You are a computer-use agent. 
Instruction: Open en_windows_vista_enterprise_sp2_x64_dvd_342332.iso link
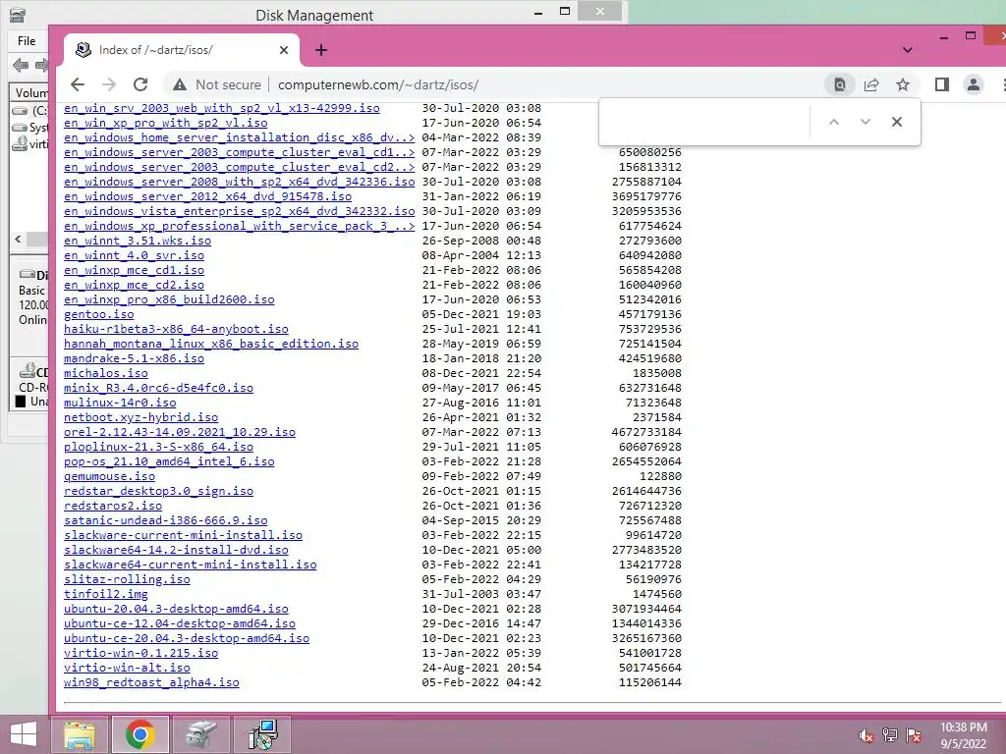click(x=240, y=211)
